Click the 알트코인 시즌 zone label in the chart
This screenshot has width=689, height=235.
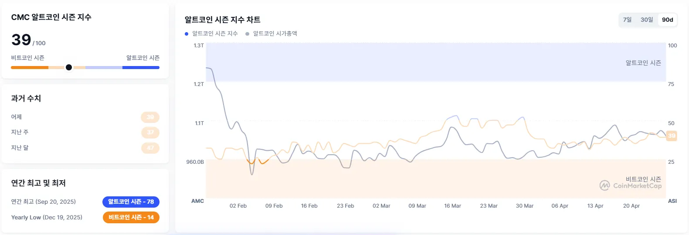point(643,63)
